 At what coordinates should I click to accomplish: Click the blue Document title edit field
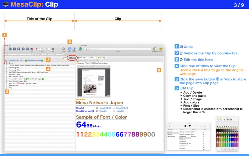(x=26, y=61)
